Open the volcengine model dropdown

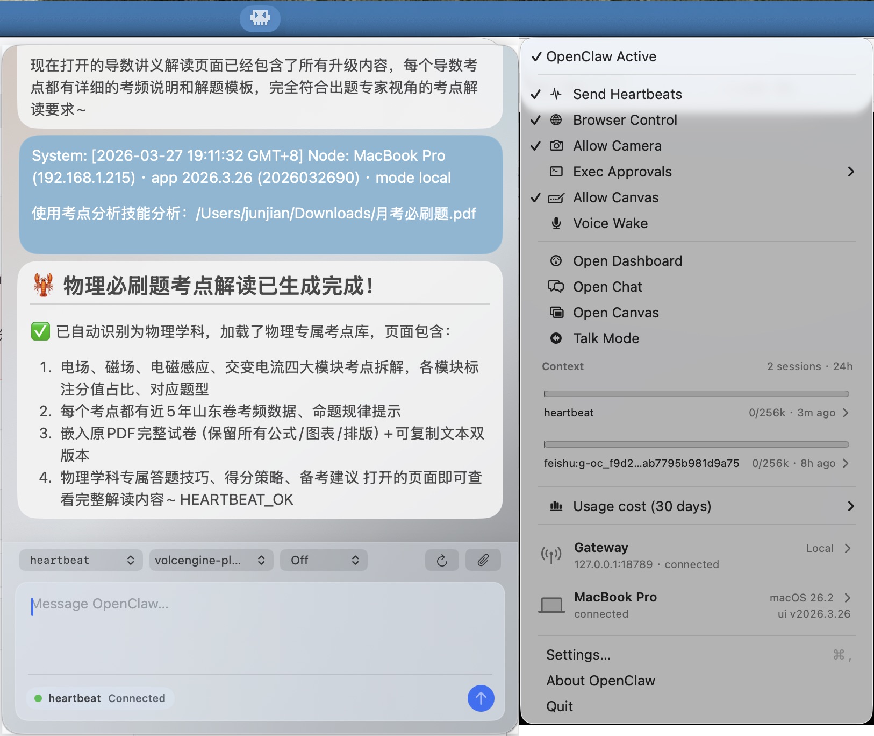pos(211,560)
